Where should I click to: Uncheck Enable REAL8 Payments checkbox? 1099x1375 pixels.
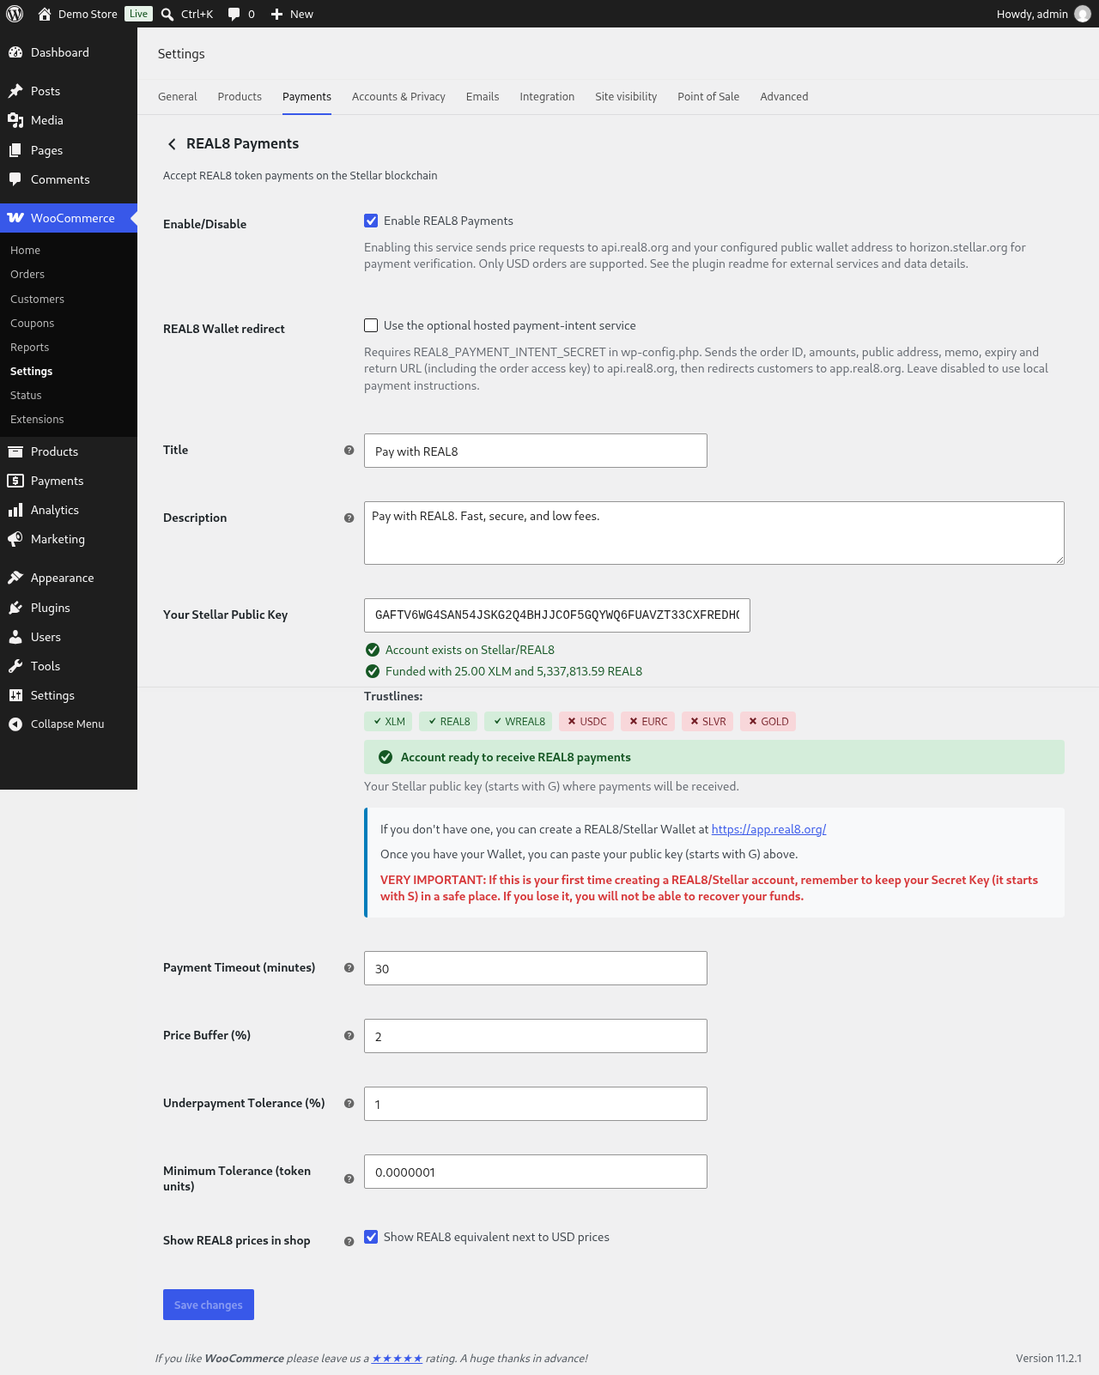[371, 221]
